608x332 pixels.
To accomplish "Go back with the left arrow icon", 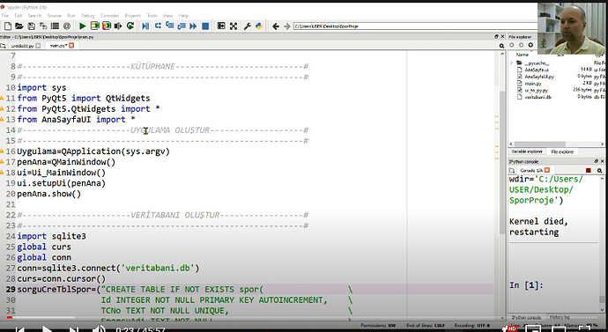I will (275, 26).
